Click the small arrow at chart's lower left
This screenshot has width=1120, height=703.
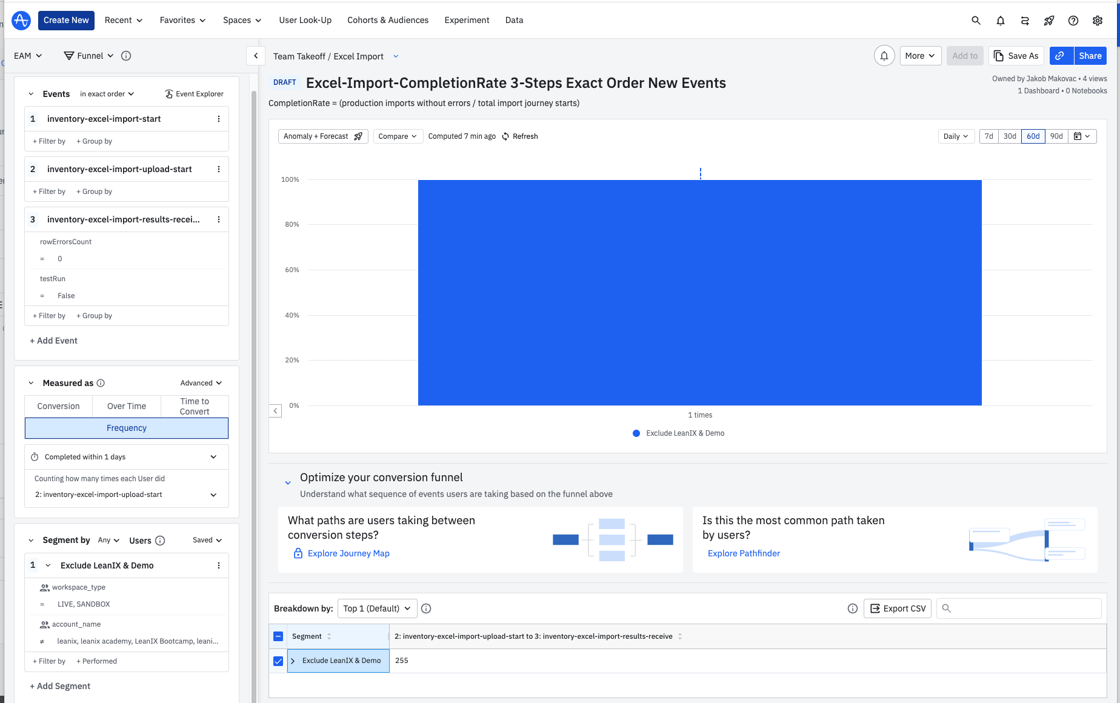pos(275,411)
